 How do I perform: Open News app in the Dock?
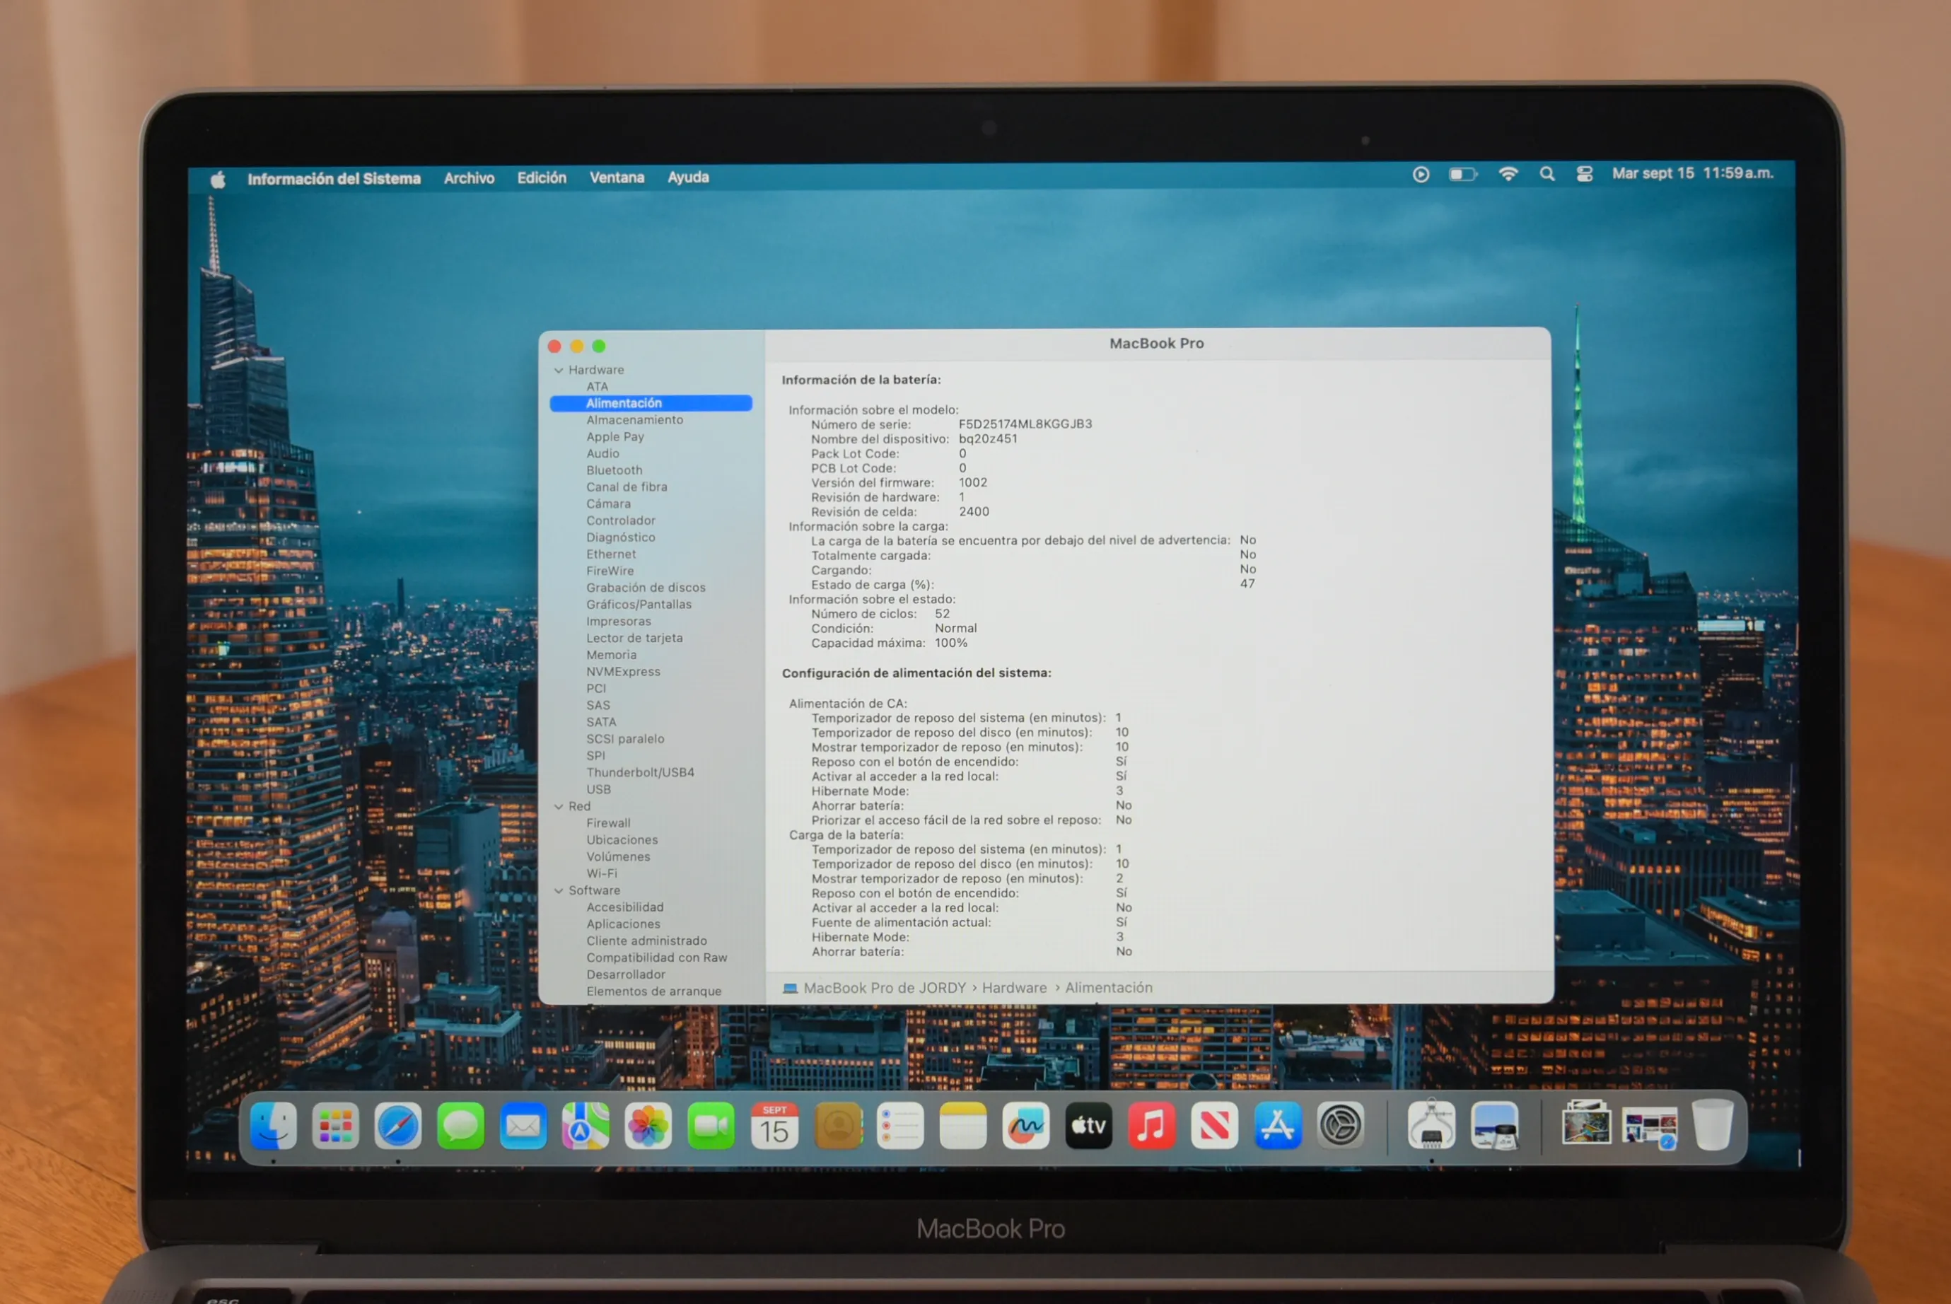[x=1214, y=1126]
